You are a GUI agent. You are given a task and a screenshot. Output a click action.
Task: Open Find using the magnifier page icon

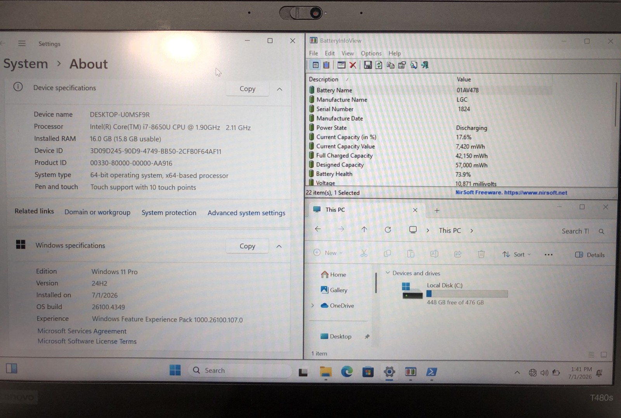tap(414, 65)
